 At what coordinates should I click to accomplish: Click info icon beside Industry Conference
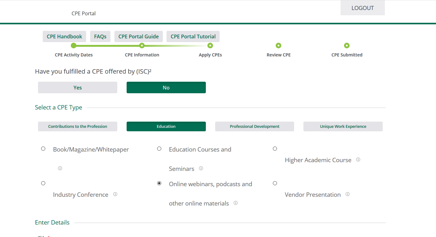click(115, 194)
